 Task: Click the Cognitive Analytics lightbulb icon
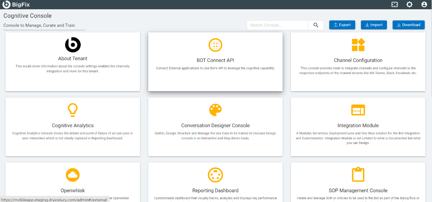click(73, 110)
